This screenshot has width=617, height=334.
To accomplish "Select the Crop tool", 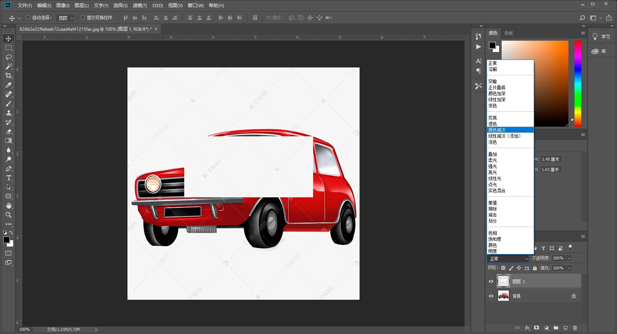I will tap(9, 76).
